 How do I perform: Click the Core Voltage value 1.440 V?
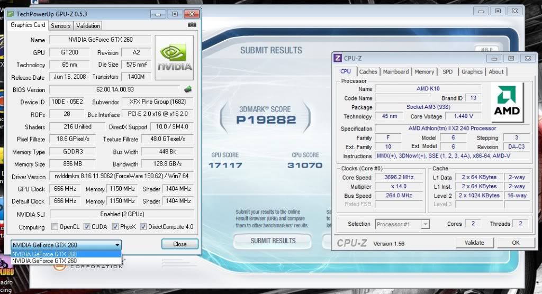pos(463,116)
